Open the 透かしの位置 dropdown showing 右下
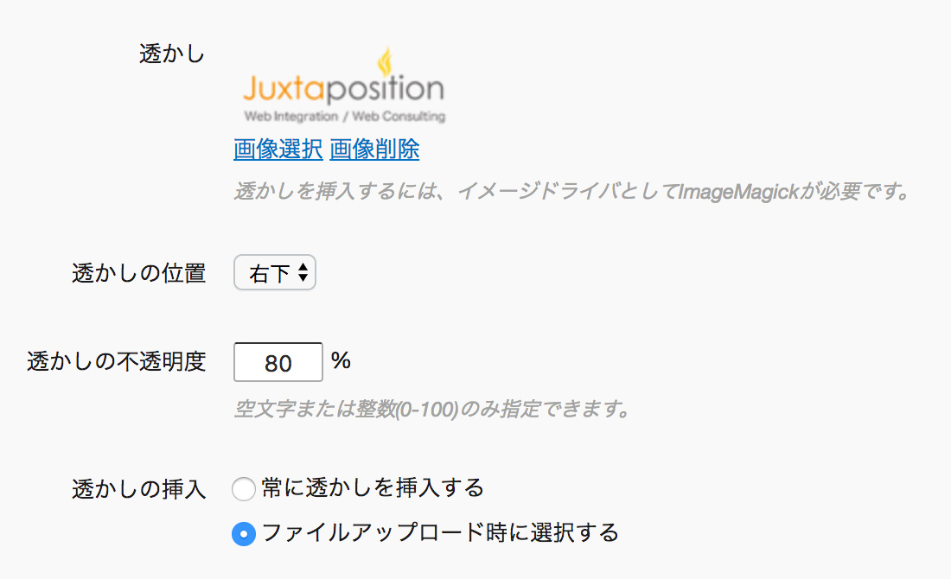Image resolution: width=951 pixels, height=579 pixels. 275,273
